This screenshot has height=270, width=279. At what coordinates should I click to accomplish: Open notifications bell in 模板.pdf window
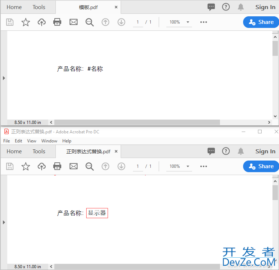[x=241, y=7]
